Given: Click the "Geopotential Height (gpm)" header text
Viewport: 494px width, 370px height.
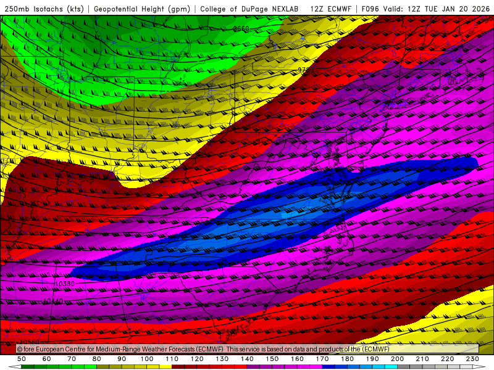Looking at the screenshot, I should [x=142, y=9].
